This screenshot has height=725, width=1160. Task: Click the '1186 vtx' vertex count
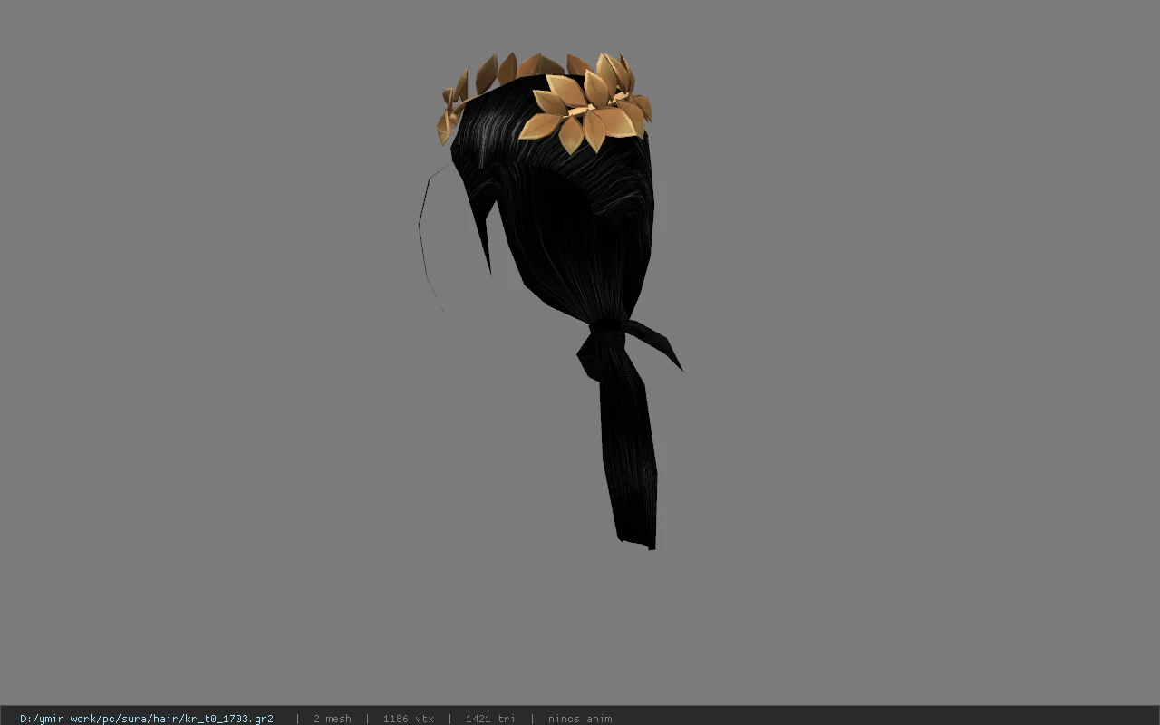click(x=408, y=719)
